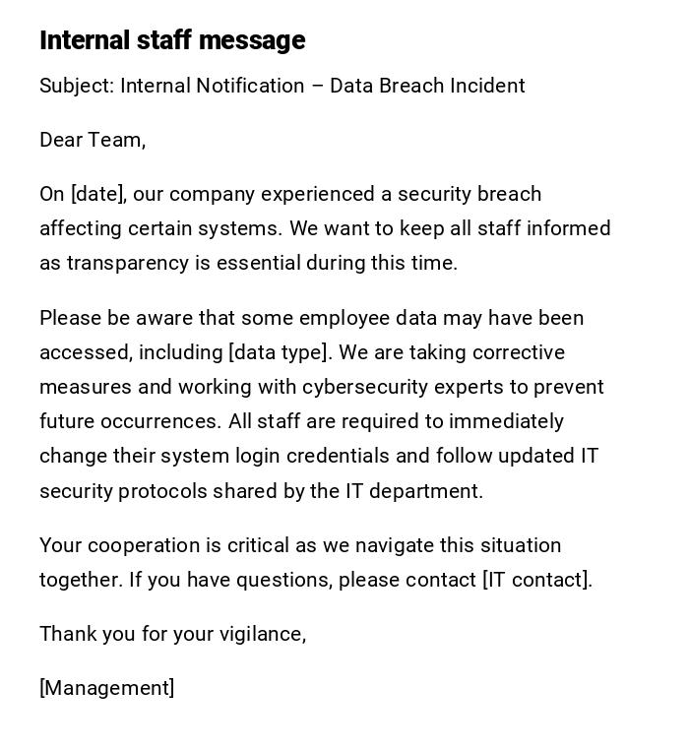Image resolution: width=689 pixels, height=750 pixels.
Task: Click the "Thank you for your vigilance," line
Action: (x=172, y=634)
